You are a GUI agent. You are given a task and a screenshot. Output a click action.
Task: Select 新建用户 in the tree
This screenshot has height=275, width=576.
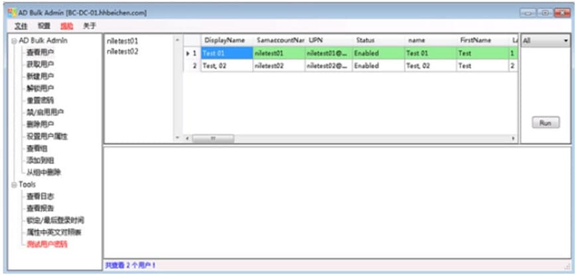pyautogui.click(x=40, y=76)
